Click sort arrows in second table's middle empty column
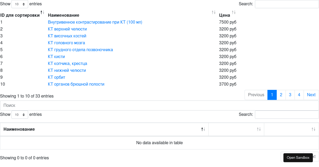Screen dimensions: 319x167 258,129
